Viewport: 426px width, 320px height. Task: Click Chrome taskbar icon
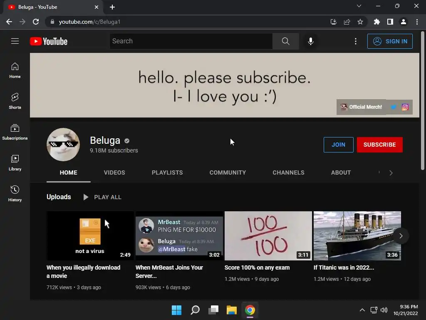tap(250, 310)
